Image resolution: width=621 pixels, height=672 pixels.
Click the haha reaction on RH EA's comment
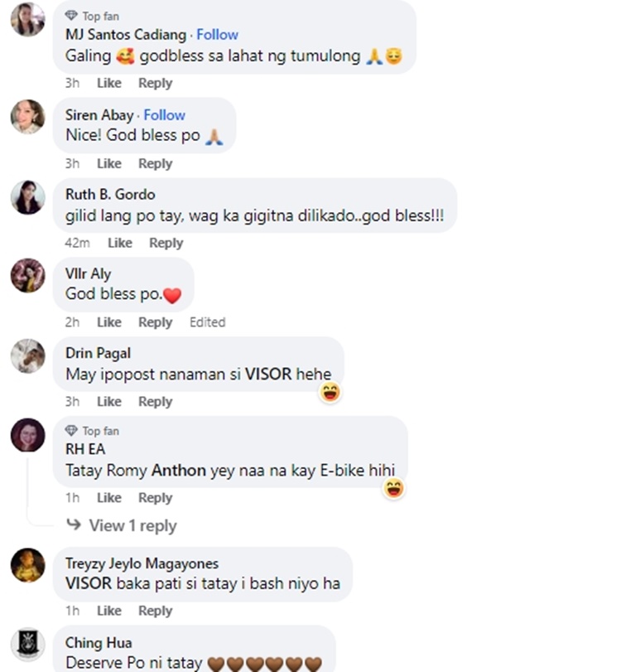[393, 488]
